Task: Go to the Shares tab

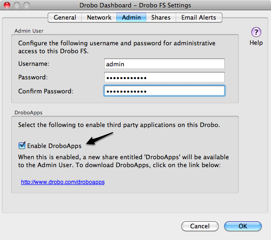Action: (161, 17)
